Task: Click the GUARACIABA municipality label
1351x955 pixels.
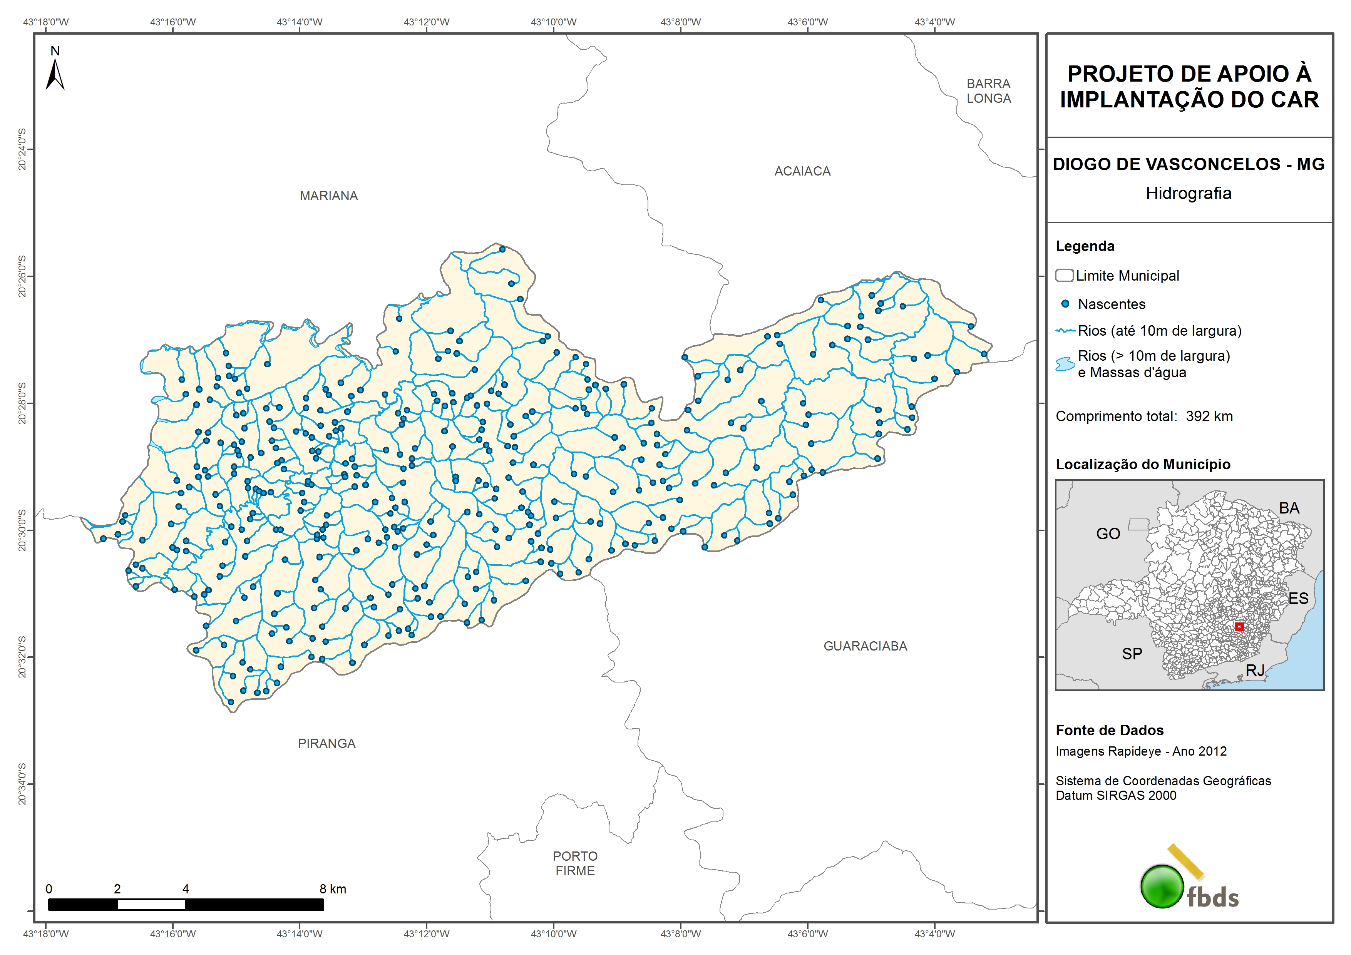Action: click(865, 646)
